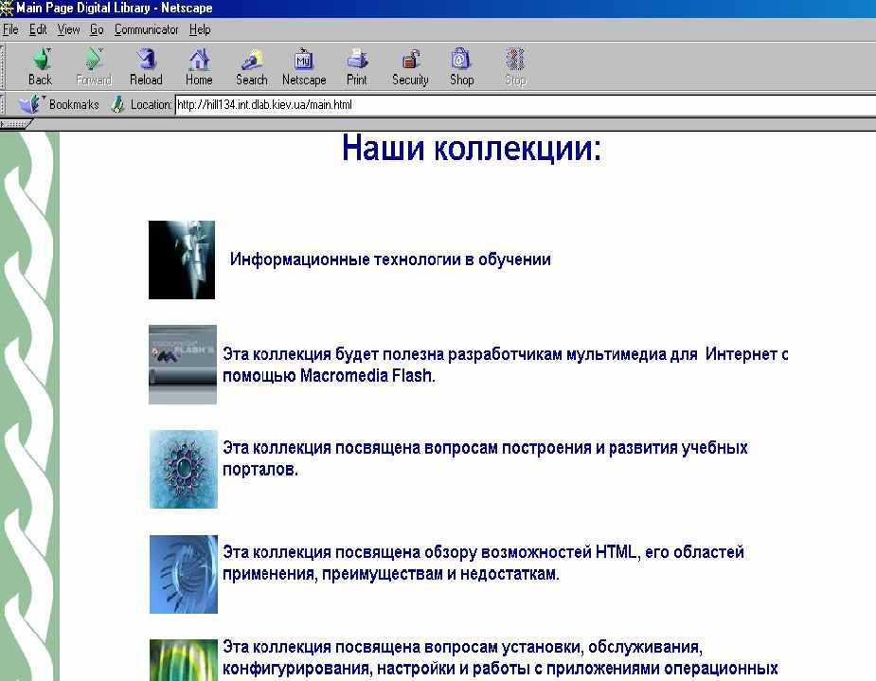Open the Help menu
This screenshot has width=876, height=681.
tap(200, 29)
